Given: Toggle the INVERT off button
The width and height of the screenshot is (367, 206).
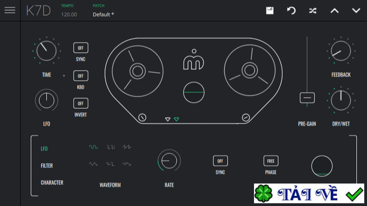Looking at the screenshot, I should click(x=81, y=103).
